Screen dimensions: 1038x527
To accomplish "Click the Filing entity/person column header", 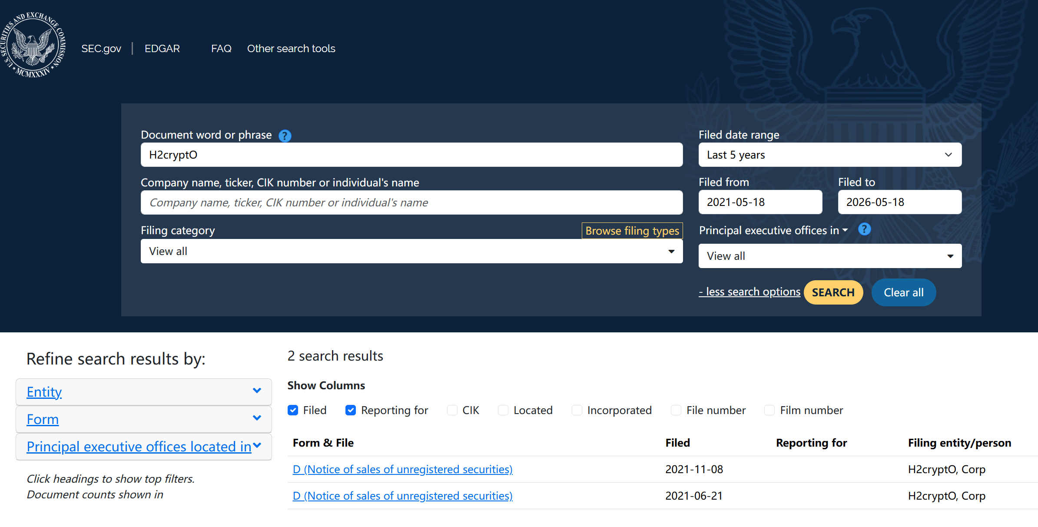I will tap(959, 443).
